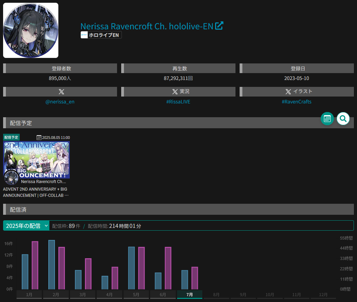Click the 再生数 header label
This screenshot has height=302, width=357.
[180, 69]
